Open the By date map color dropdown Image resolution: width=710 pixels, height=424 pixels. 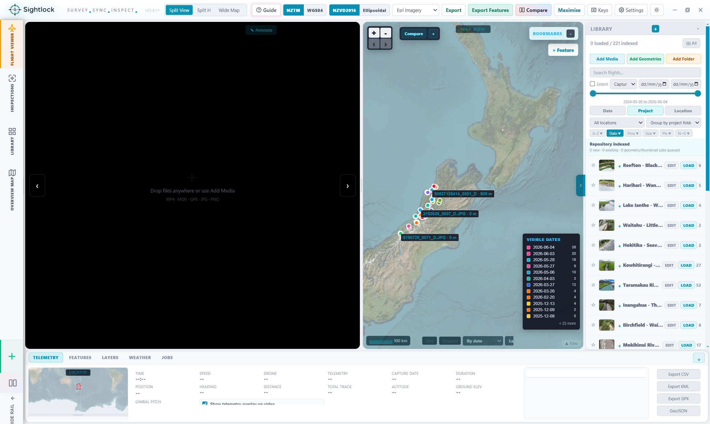click(x=483, y=341)
